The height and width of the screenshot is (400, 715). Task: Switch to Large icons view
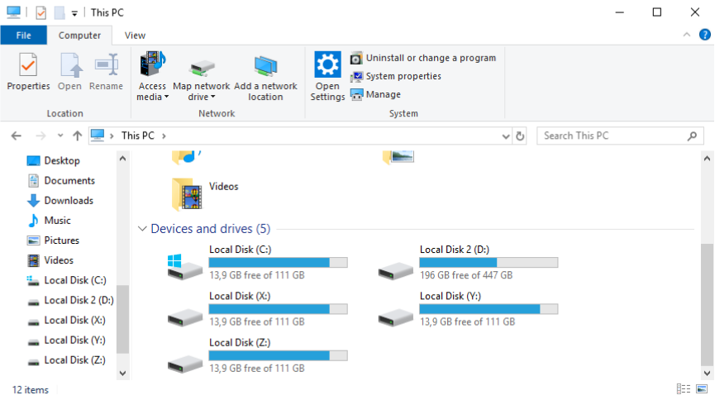(702, 389)
